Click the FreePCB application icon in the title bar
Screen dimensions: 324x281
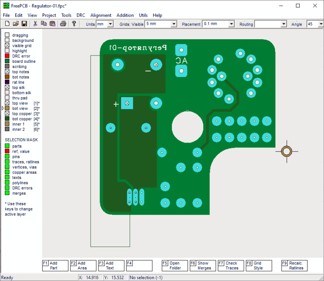(x=6, y=6)
